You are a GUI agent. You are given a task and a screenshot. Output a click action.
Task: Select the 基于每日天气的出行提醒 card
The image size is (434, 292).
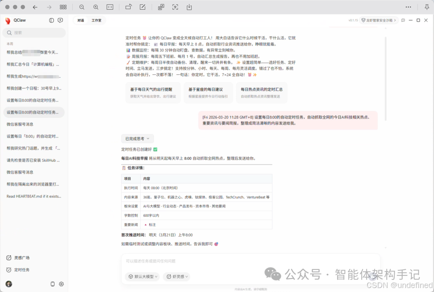[153, 93]
